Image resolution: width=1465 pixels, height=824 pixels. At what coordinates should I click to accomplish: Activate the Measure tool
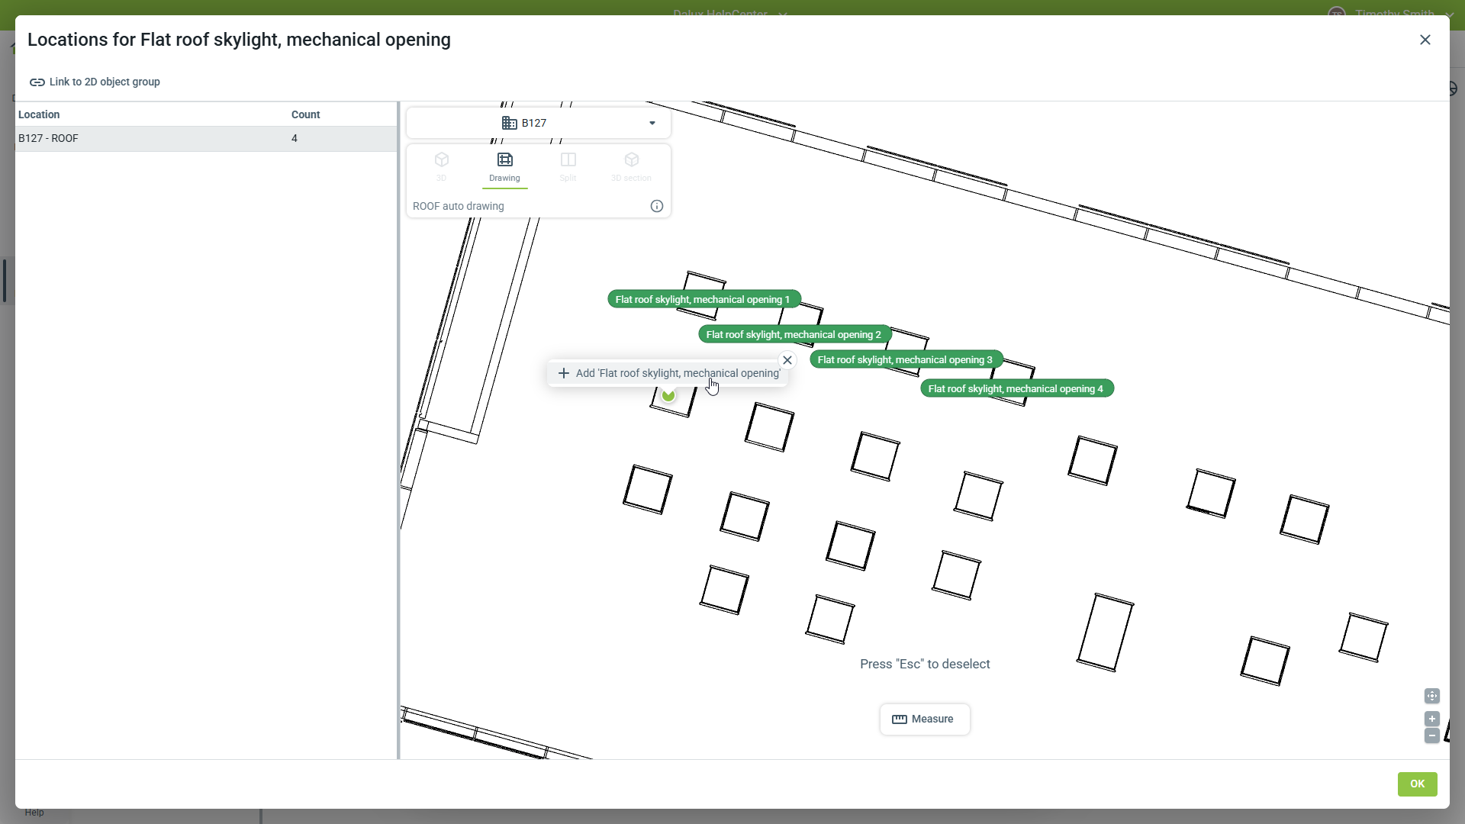pos(924,719)
